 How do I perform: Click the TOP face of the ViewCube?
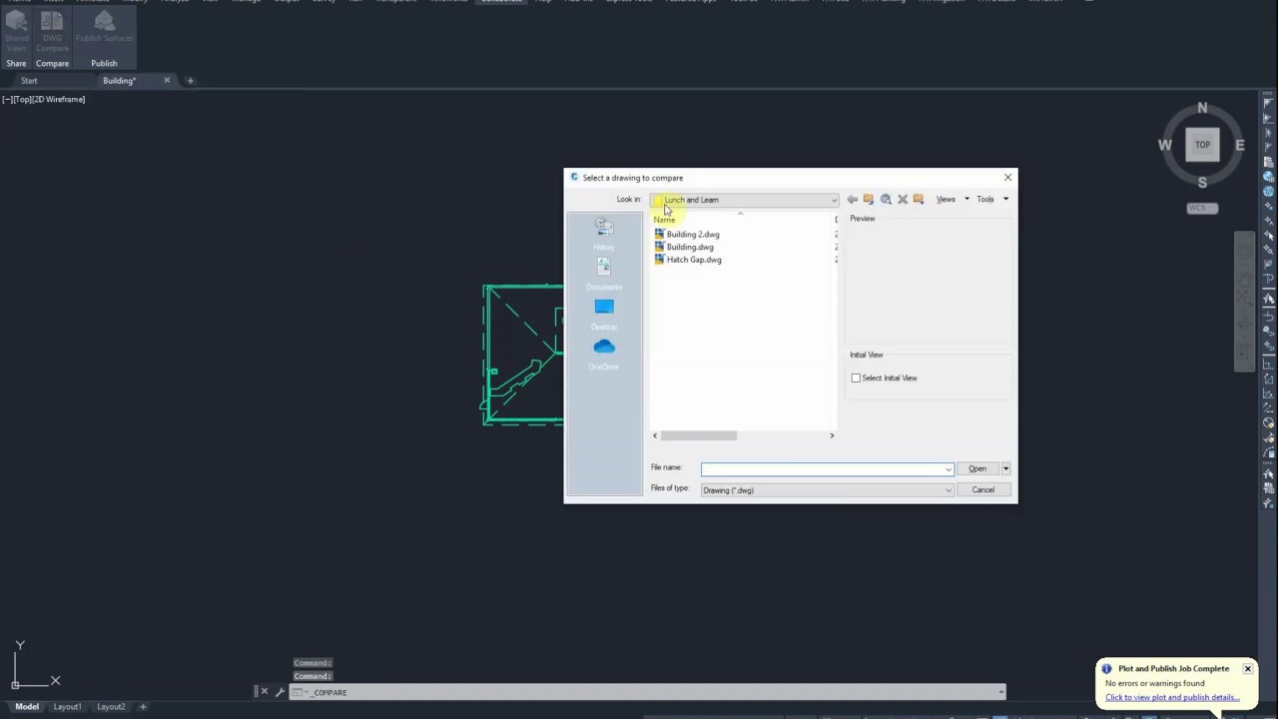pos(1202,145)
